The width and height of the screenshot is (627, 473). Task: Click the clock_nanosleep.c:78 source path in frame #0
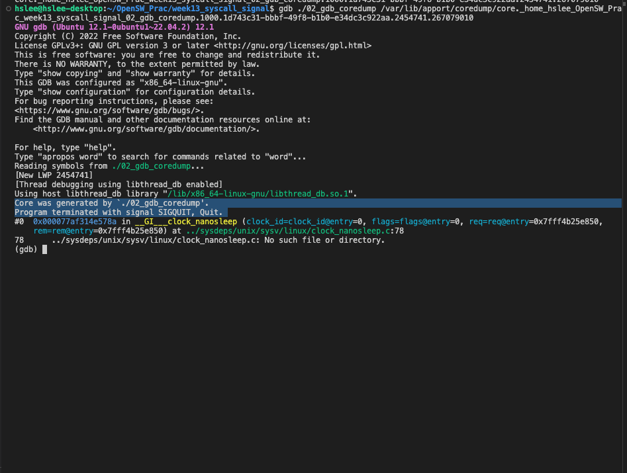(x=295, y=231)
